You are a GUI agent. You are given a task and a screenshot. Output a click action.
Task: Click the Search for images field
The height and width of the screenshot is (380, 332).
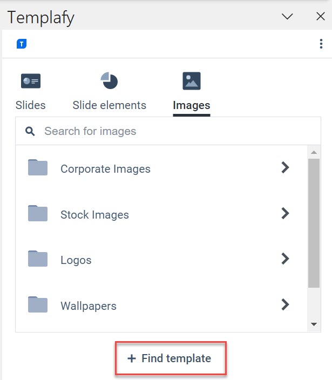(x=168, y=131)
